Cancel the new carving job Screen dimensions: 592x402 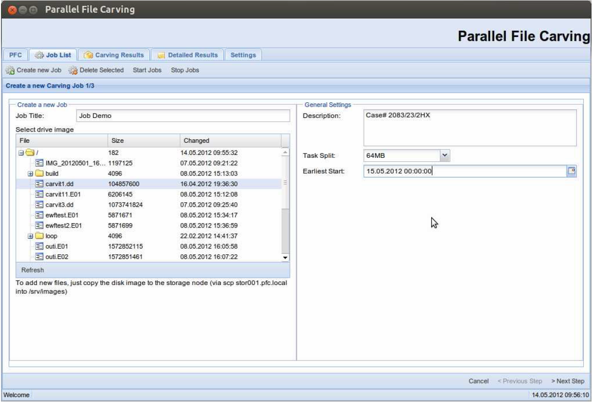point(478,381)
